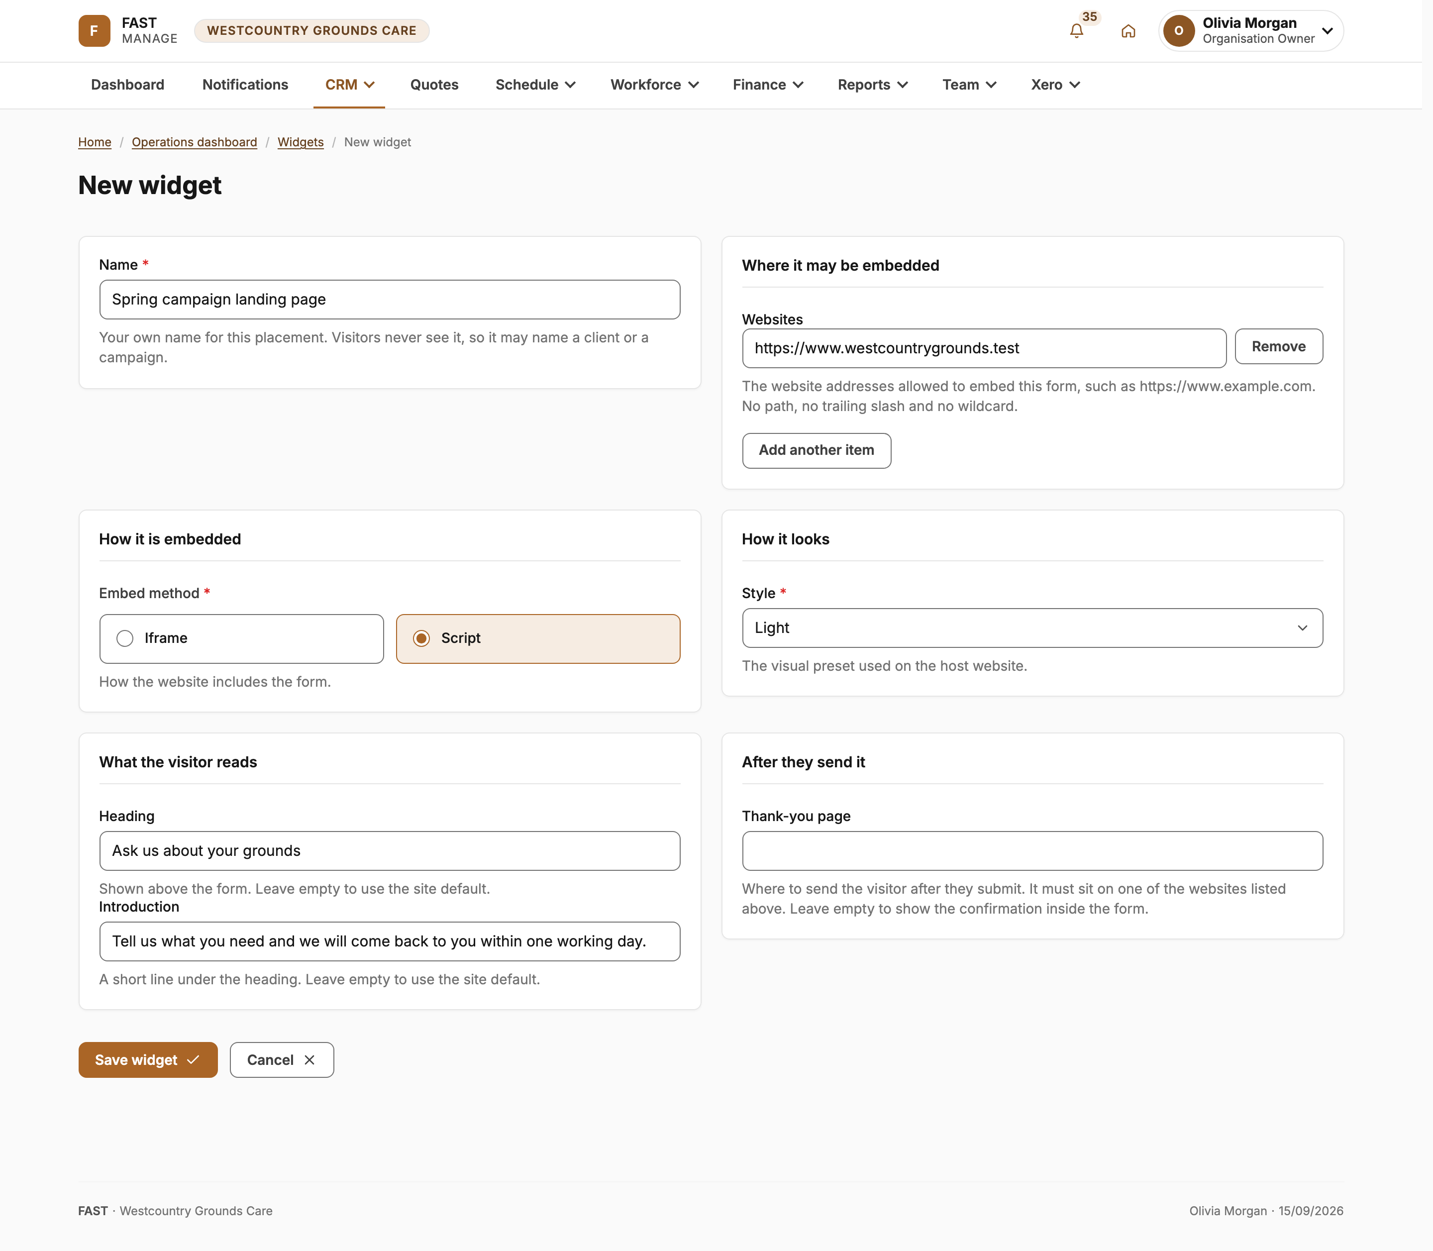
Task: Click the home icon in header
Action: (1128, 31)
